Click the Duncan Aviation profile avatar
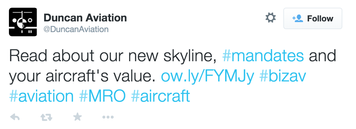 [23, 22]
